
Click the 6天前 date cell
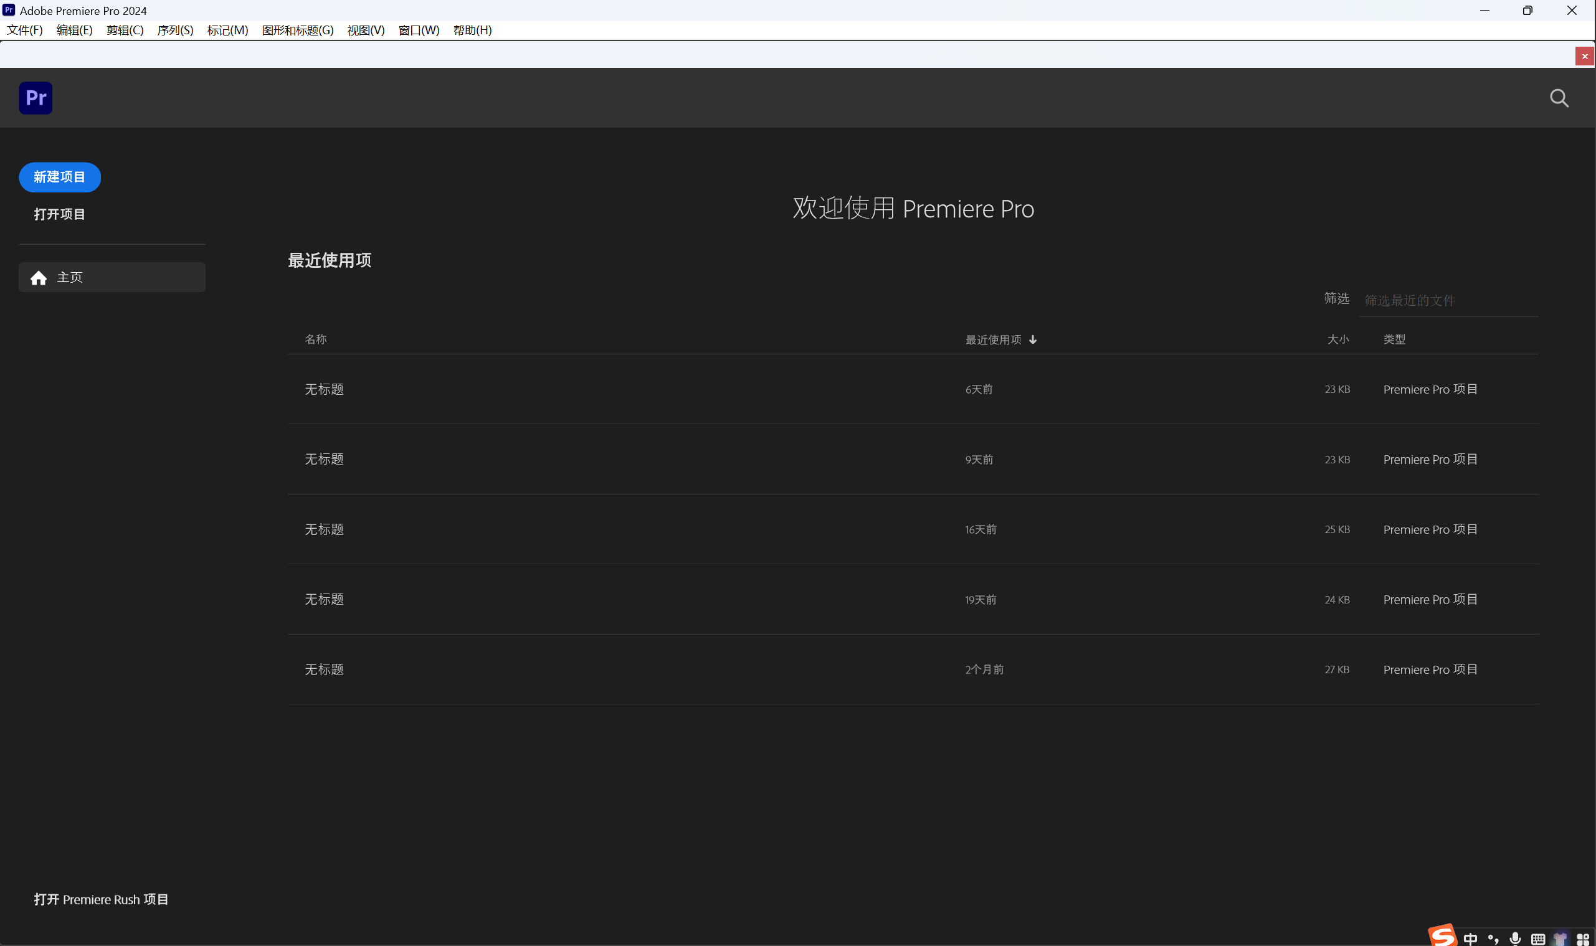(979, 389)
